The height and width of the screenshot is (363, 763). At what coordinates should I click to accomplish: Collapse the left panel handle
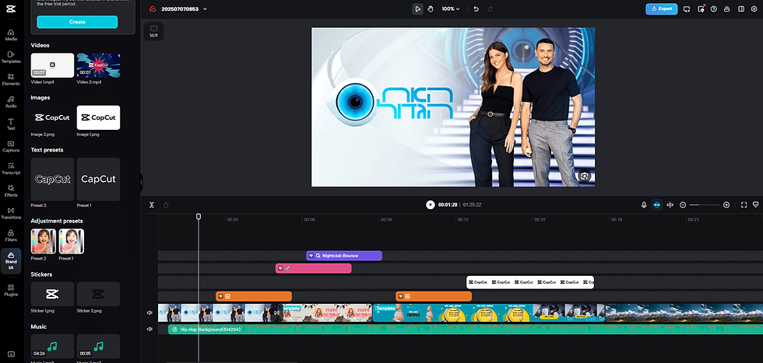(x=141, y=182)
